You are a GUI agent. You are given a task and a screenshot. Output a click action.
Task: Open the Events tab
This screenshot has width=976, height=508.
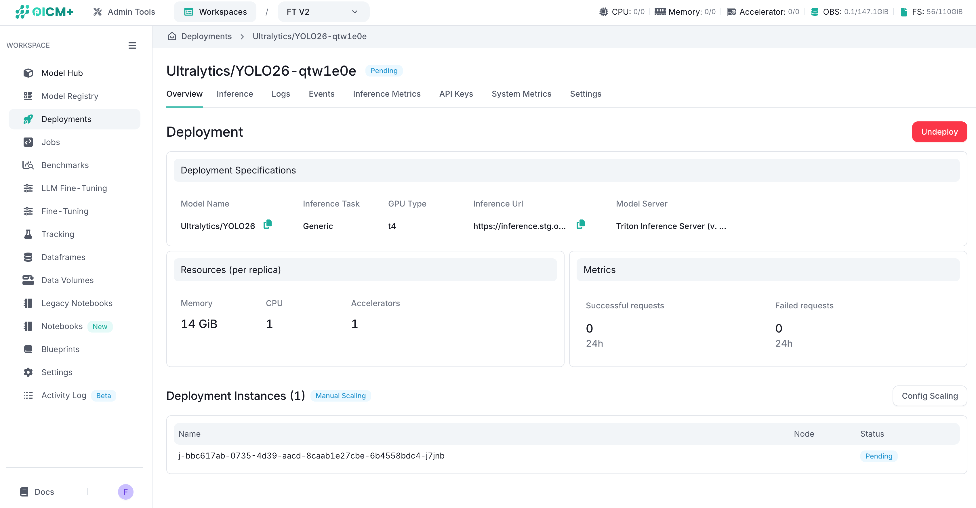[322, 94]
